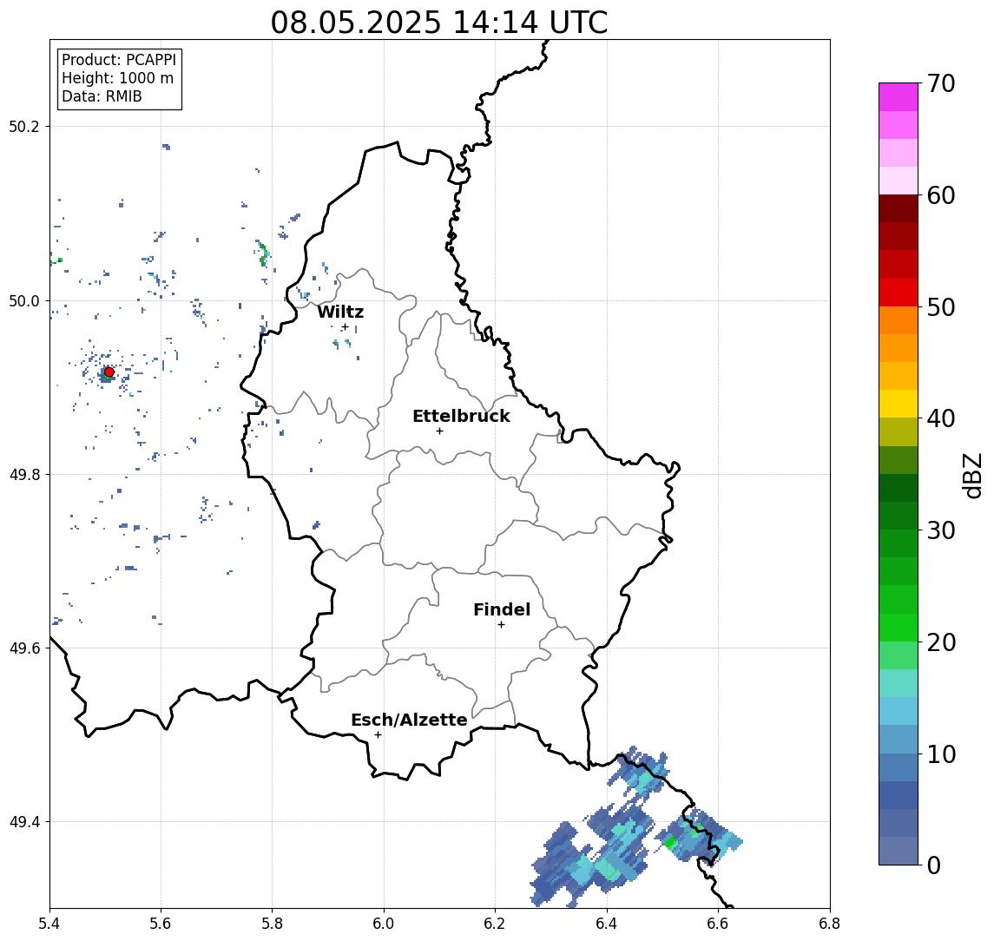Click the colorbar tick label 70

point(941,83)
